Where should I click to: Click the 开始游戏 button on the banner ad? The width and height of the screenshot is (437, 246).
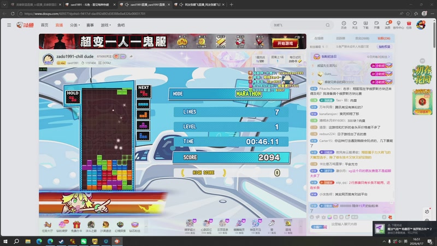pos(285,43)
